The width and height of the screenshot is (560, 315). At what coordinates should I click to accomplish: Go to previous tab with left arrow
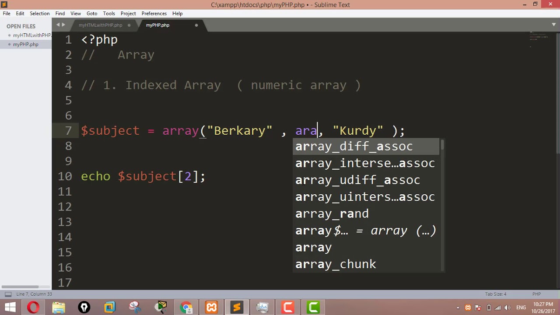click(x=58, y=25)
